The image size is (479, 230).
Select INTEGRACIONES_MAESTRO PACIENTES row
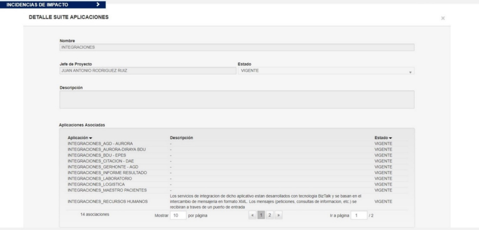point(238,190)
